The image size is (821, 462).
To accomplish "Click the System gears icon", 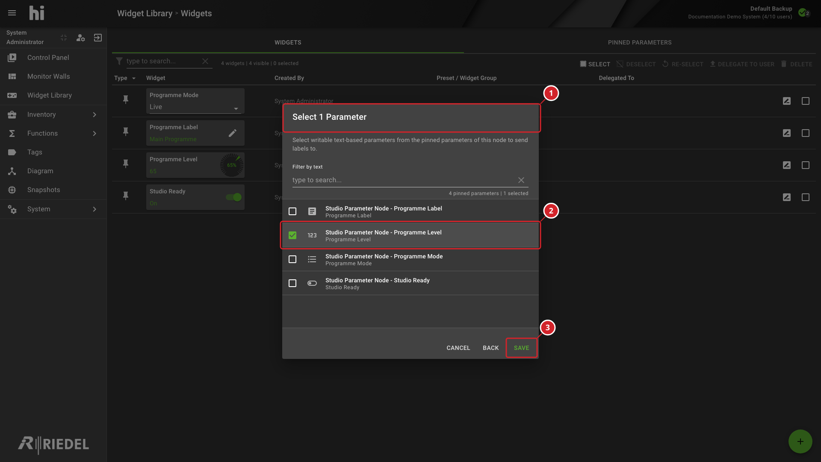I will (x=12, y=209).
